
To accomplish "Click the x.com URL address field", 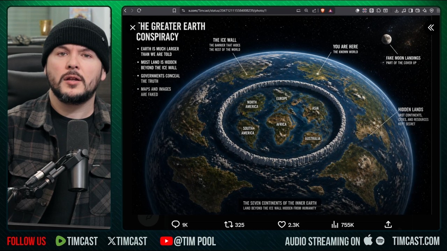I will click(227, 10).
